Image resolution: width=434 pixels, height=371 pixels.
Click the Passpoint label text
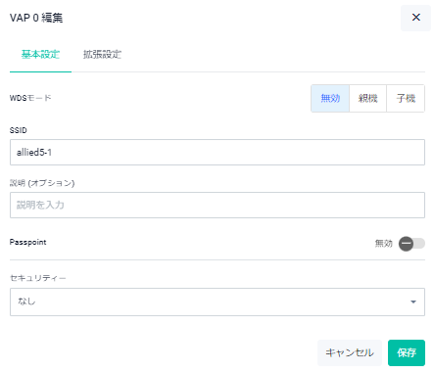point(28,242)
